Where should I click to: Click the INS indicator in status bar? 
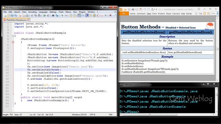point(111,115)
